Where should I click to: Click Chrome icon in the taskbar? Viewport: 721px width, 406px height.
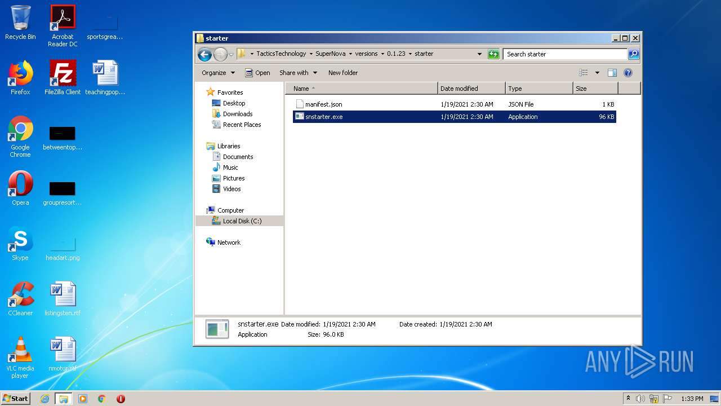pos(101,399)
